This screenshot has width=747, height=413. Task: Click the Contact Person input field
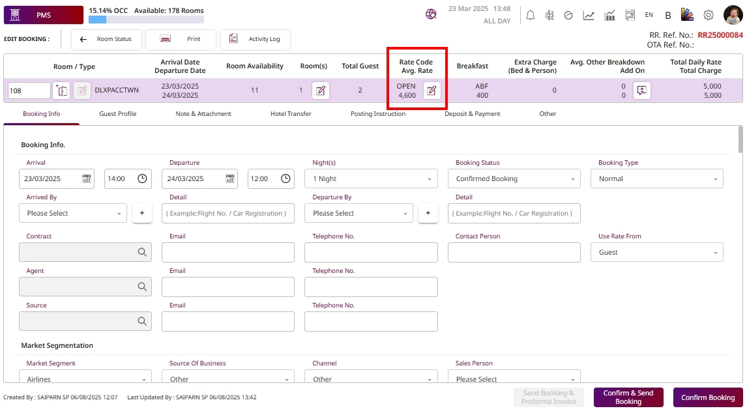coord(514,252)
